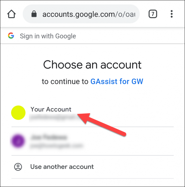Select Your Account entry
Viewport: 185px width, 187px height.
coord(92,113)
